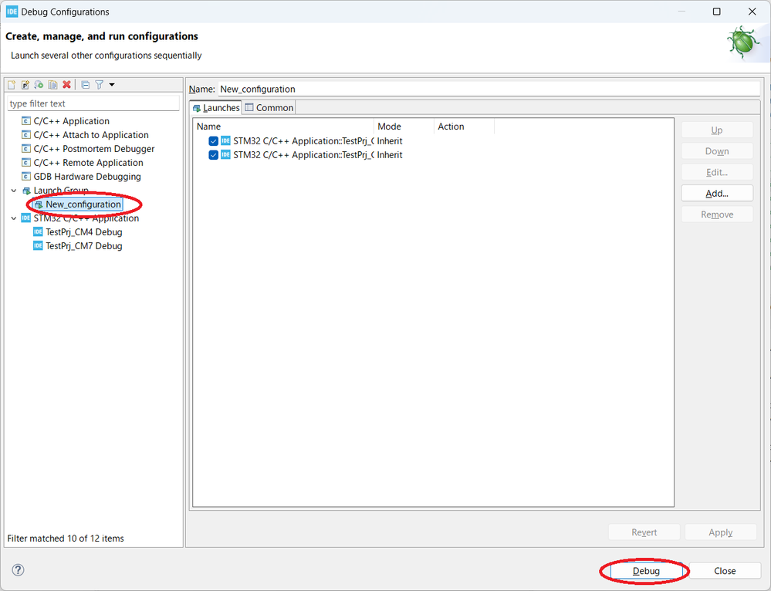This screenshot has width=771, height=591.
Task: Click the Launch Group category icon
Action: click(26, 191)
